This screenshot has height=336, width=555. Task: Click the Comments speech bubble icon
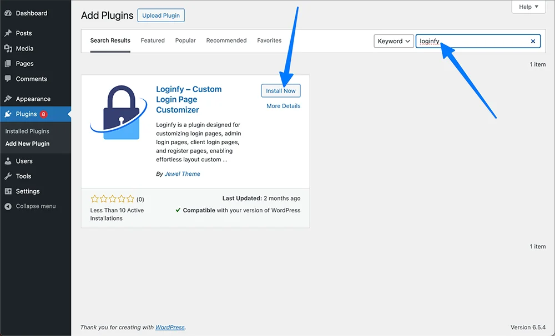point(8,79)
